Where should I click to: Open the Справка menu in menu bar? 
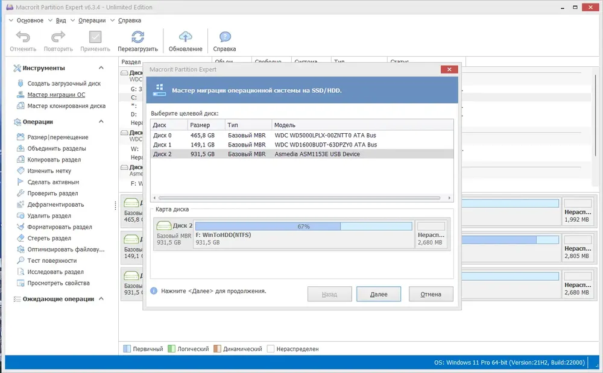coord(129,20)
